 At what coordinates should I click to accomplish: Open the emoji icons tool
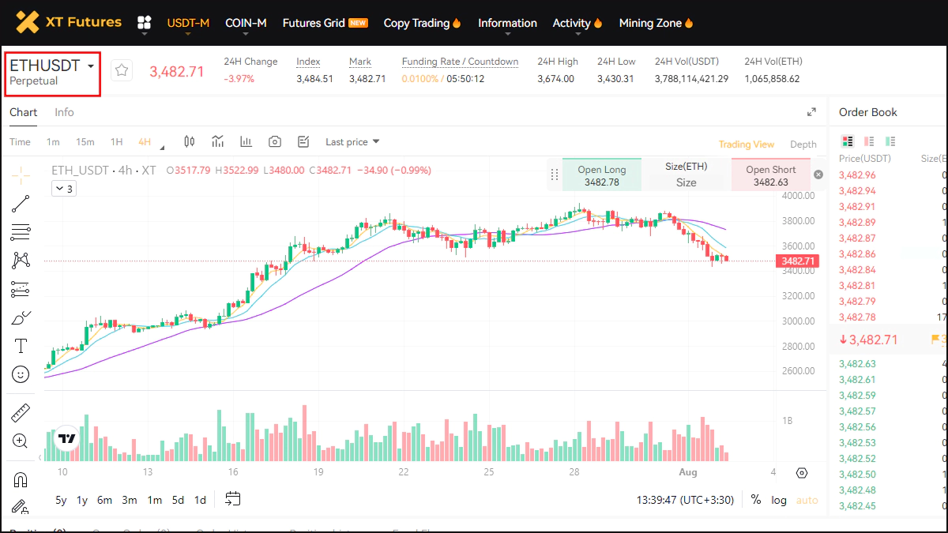point(21,374)
